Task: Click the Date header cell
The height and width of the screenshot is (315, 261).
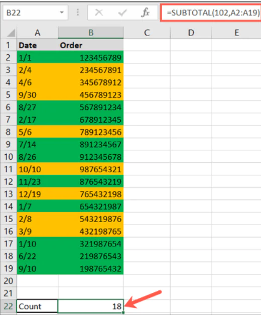Action: coord(37,45)
